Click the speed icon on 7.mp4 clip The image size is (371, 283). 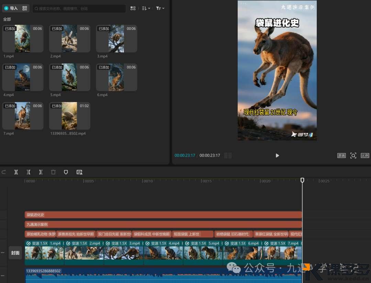click(x=267, y=243)
